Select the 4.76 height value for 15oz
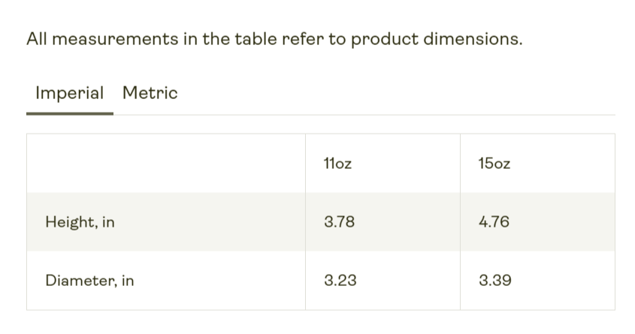 pos(494,222)
